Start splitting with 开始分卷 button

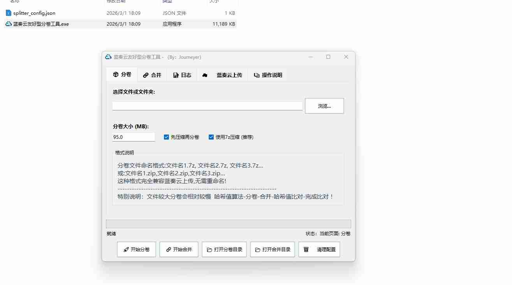tap(136, 250)
